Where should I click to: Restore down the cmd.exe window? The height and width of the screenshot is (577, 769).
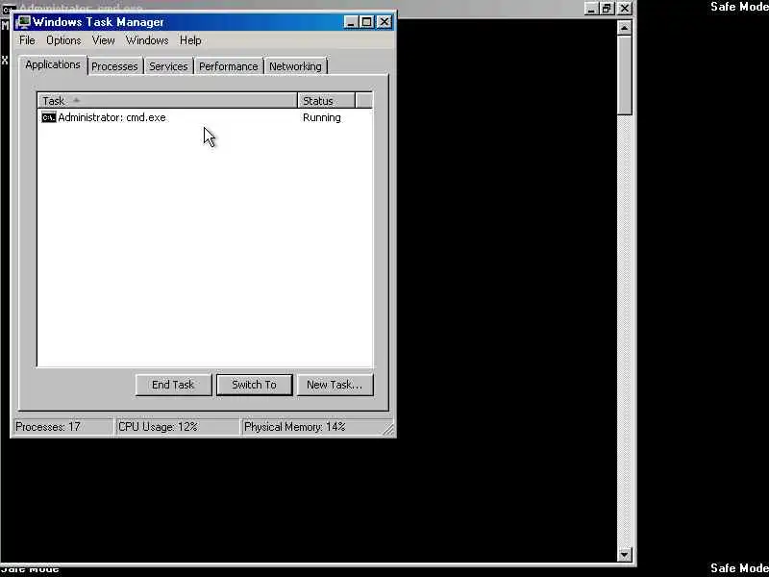click(608, 9)
